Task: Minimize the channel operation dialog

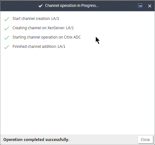Action: pyautogui.click(x=140, y=6)
